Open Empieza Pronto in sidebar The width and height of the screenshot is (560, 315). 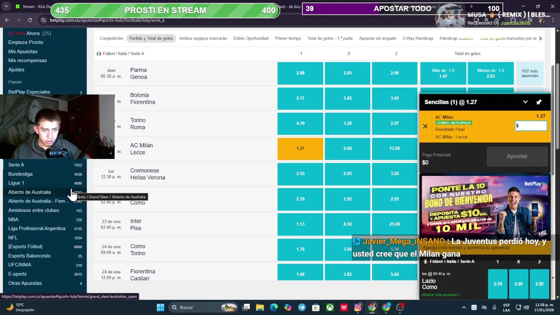[25, 42]
